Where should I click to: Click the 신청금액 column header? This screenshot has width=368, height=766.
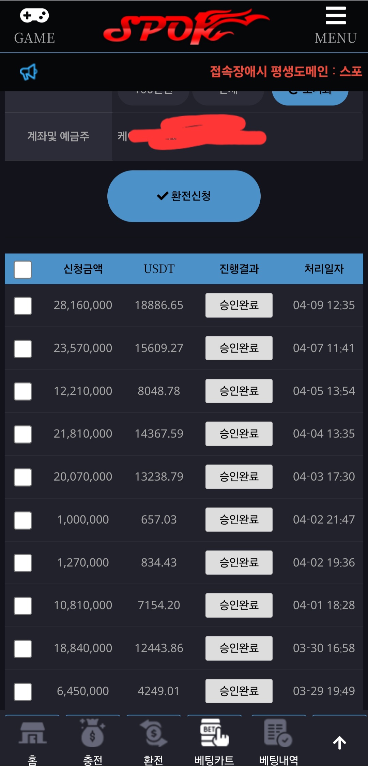[x=83, y=269]
